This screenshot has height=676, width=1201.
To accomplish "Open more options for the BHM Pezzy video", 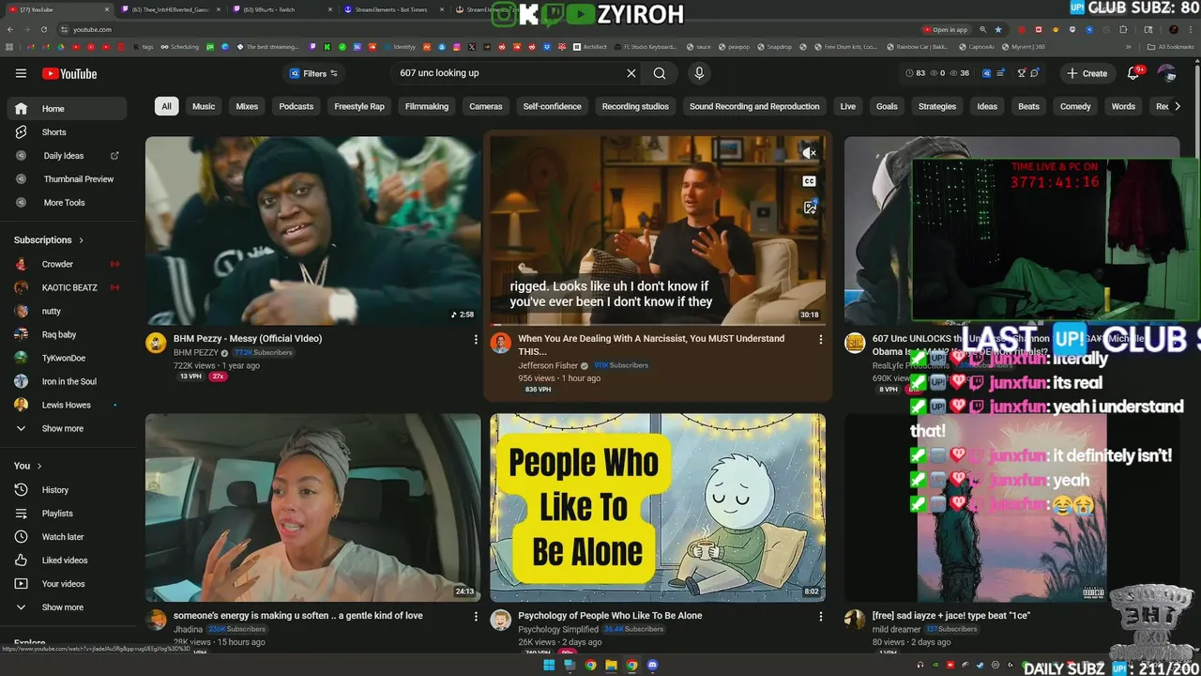I will pos(476,340).
